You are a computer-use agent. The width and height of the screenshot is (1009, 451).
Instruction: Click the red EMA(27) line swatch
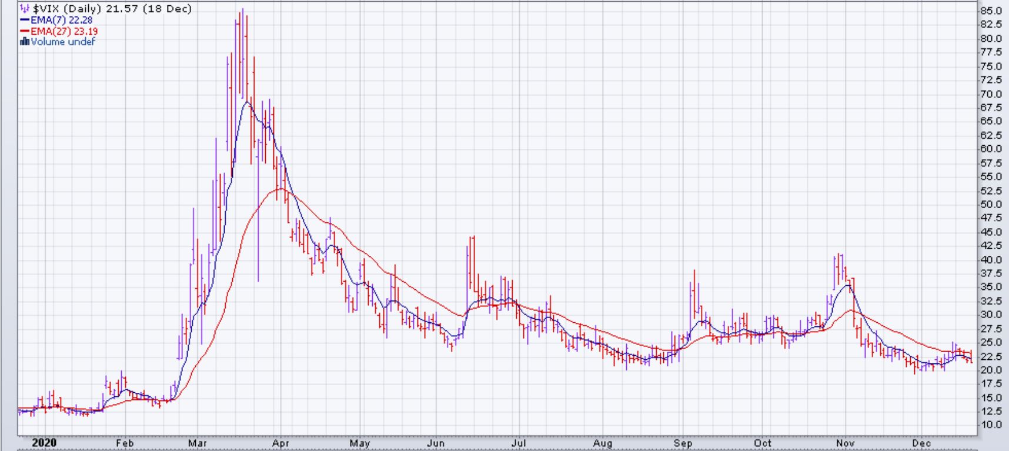pos(25,31)
